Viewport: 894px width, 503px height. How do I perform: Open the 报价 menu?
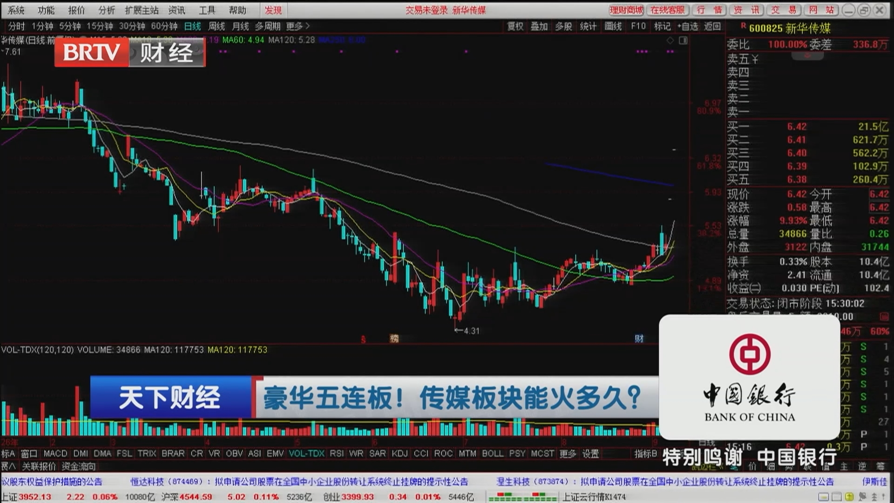(x=76, y=10)
